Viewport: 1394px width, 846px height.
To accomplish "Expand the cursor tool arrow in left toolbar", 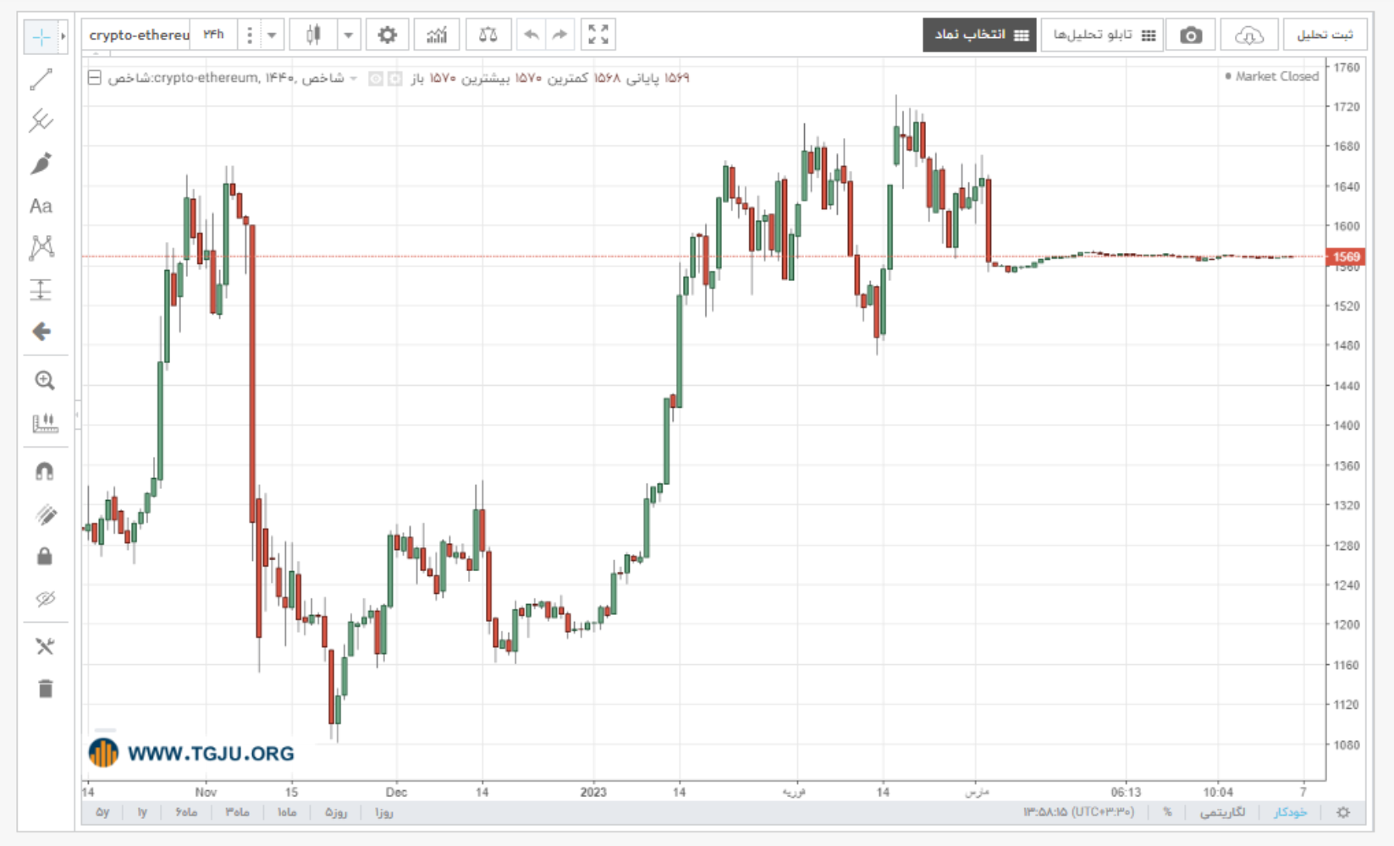I will [63, 36].
